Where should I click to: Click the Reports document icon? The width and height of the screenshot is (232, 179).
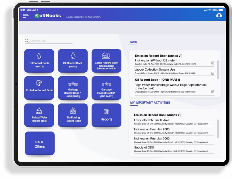tap(107, 112)
